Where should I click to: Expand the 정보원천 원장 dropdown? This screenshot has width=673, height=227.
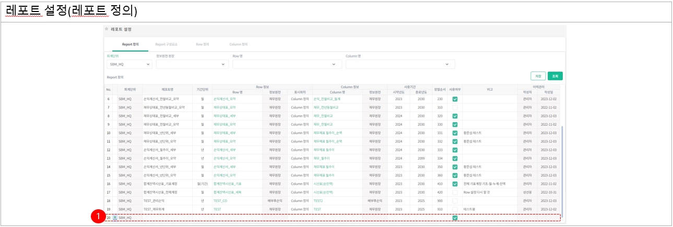pyautogui.click(x=192, y=64)
